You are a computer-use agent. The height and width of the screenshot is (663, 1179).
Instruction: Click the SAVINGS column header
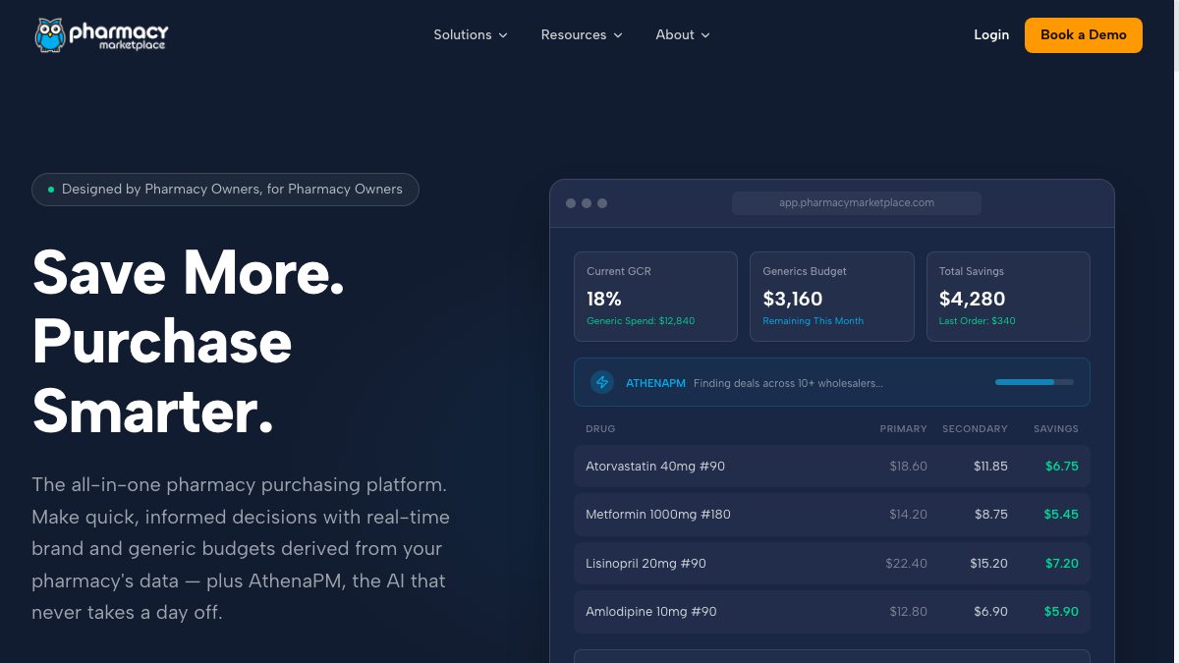pyautogui.click(x=1056, y=429)
